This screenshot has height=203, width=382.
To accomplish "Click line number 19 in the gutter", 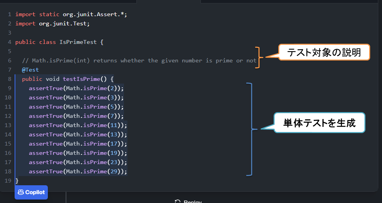I will 8,181.
